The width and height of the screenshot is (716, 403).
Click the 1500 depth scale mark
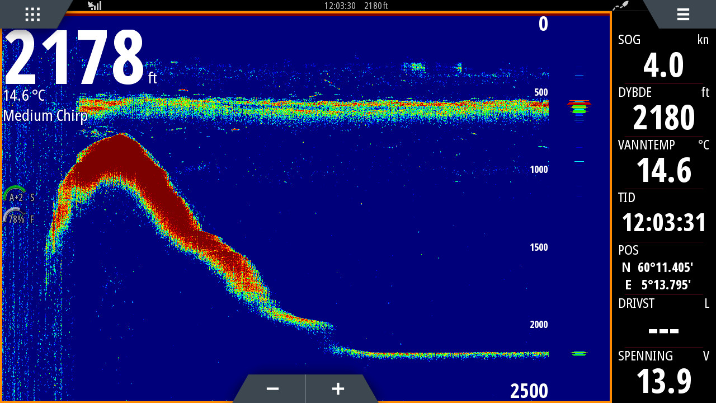tap(539, 247)
